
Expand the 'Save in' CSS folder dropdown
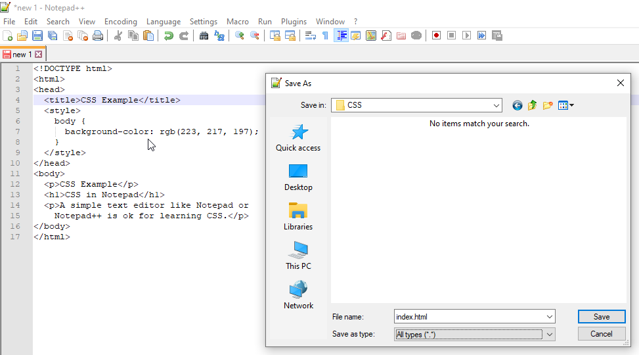tap(496, 105)
